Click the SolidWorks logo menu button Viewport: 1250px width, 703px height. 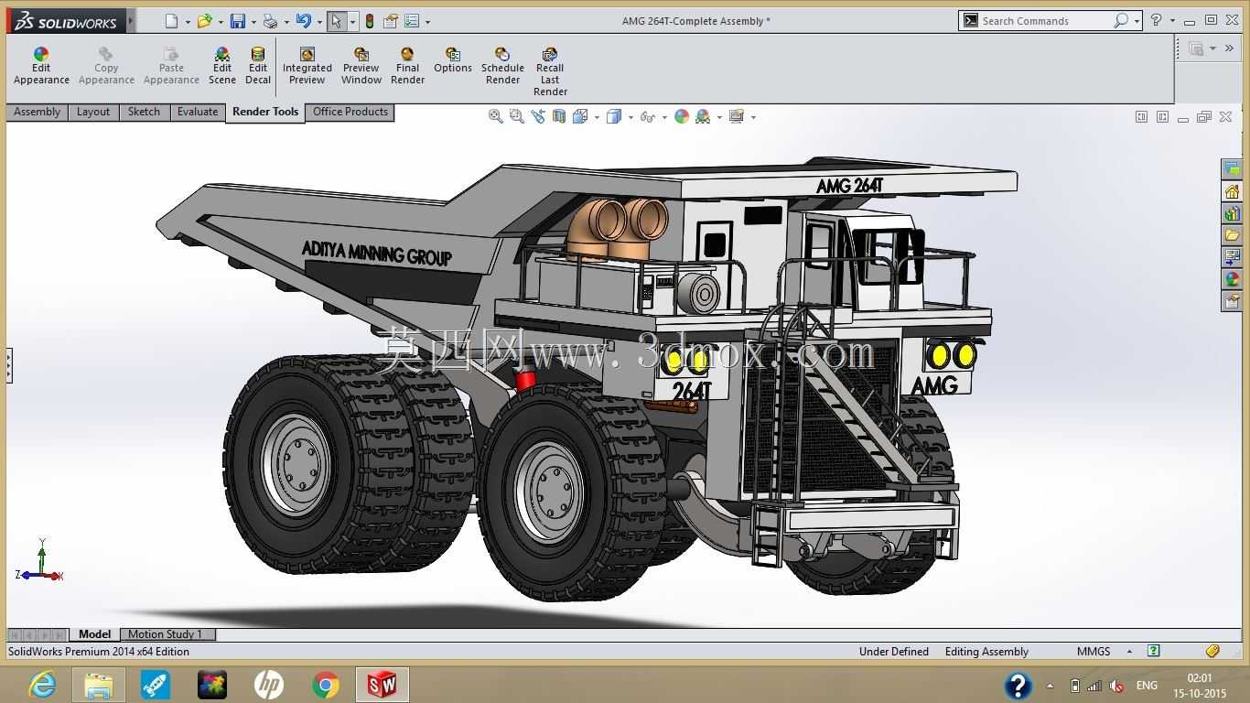pyautogui.click(x=67, y=21)
